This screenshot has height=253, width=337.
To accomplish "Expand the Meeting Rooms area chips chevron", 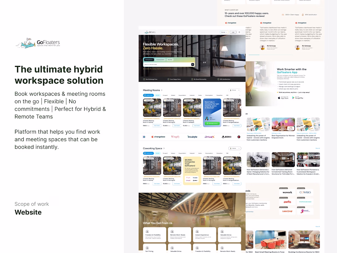I will point(240,95).
